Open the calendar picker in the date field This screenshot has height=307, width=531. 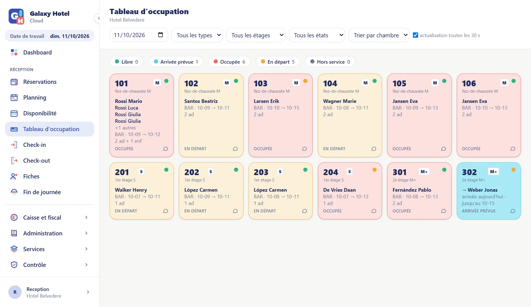160,35
